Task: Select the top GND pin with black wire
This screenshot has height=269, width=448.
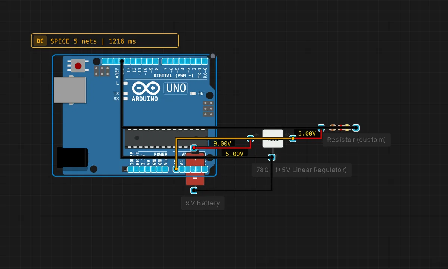Action: [x=121, y=61]
